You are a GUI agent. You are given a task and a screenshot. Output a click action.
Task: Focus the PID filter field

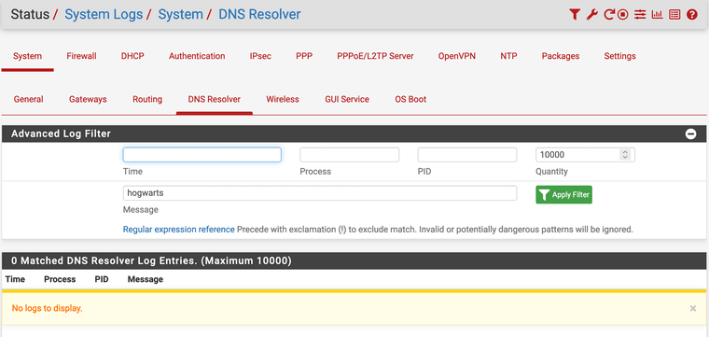467,155
